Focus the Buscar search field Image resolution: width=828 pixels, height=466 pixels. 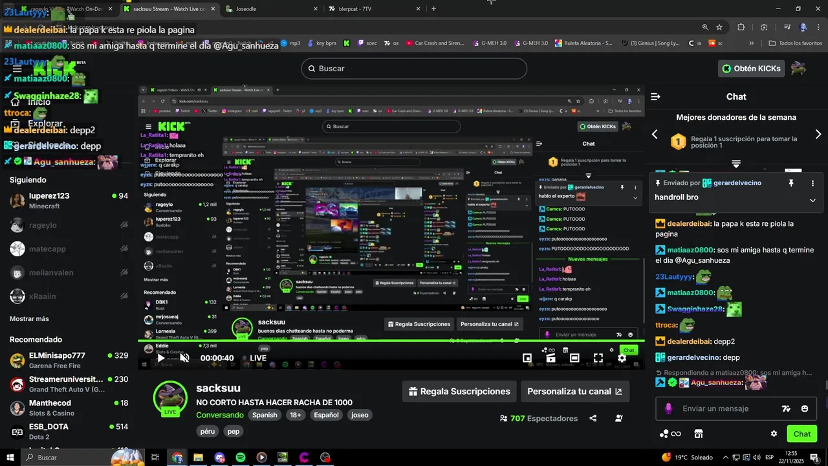click(x=414, y=69)
